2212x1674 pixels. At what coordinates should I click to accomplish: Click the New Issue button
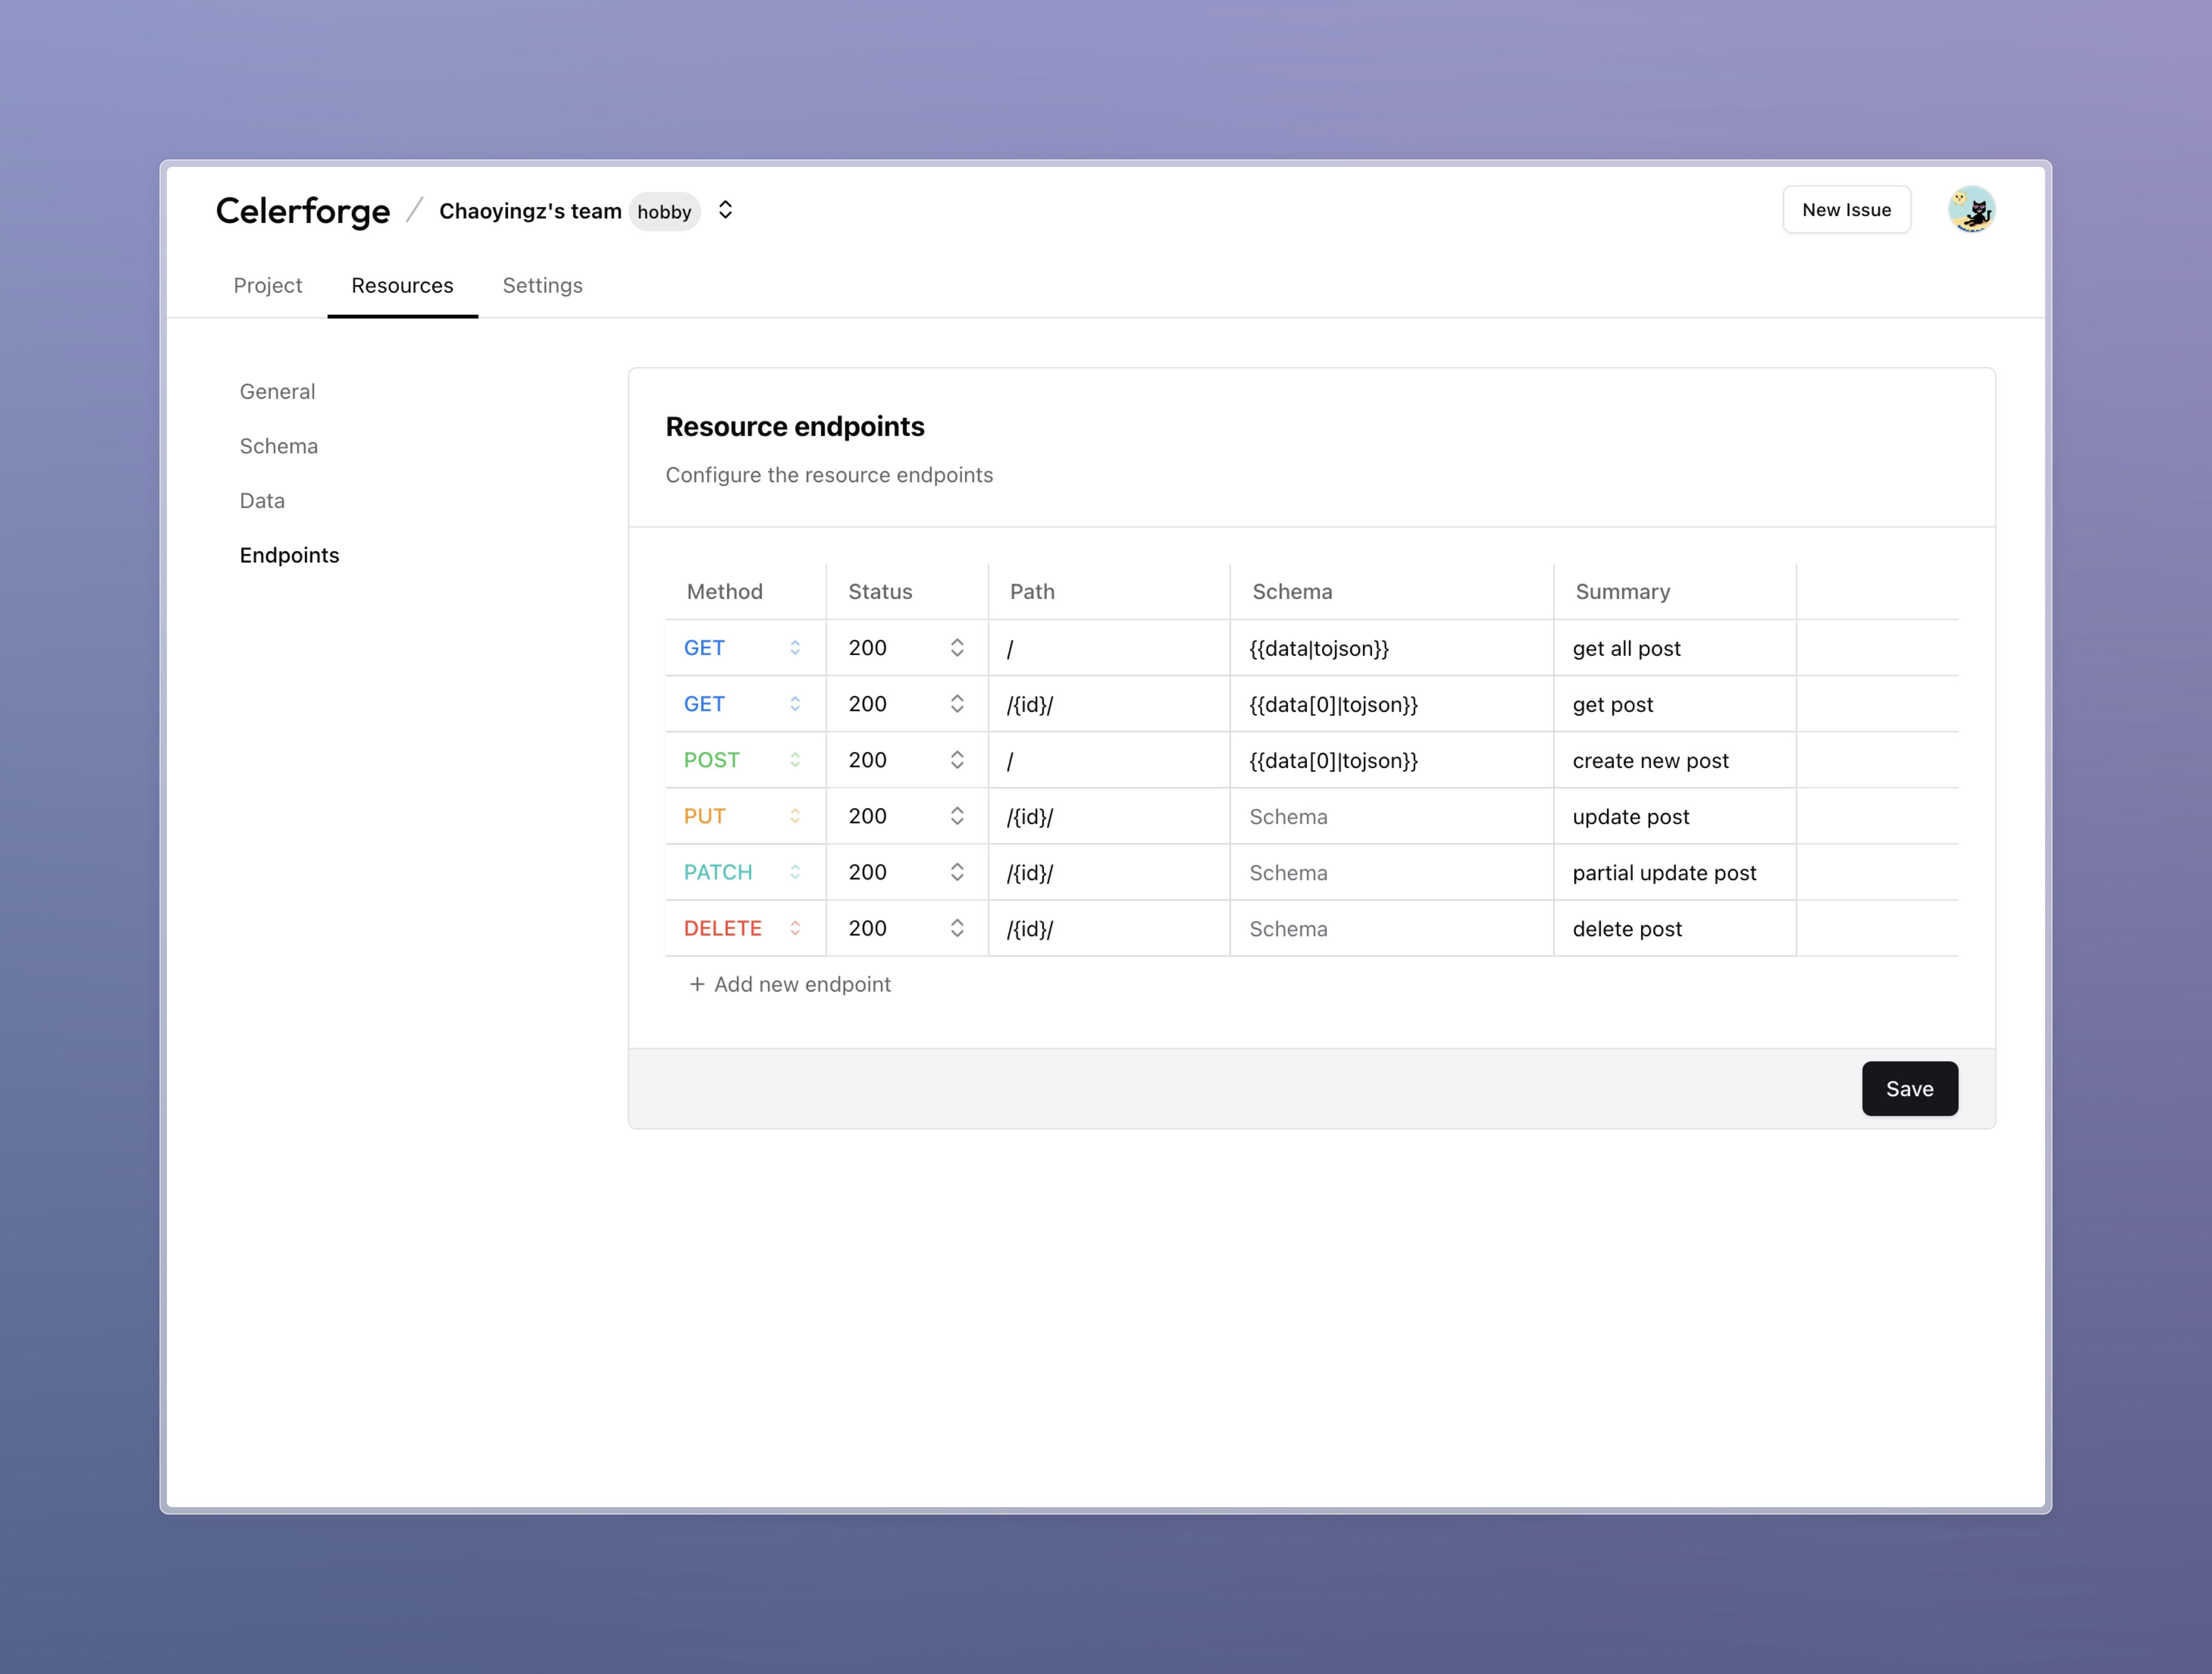point(1846,210)
